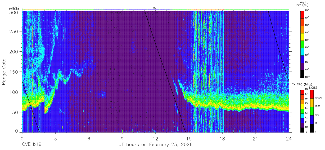Click 'UT hours on February 25, 2026' title
The image size is (325, 150).
[x=155, y=145]
